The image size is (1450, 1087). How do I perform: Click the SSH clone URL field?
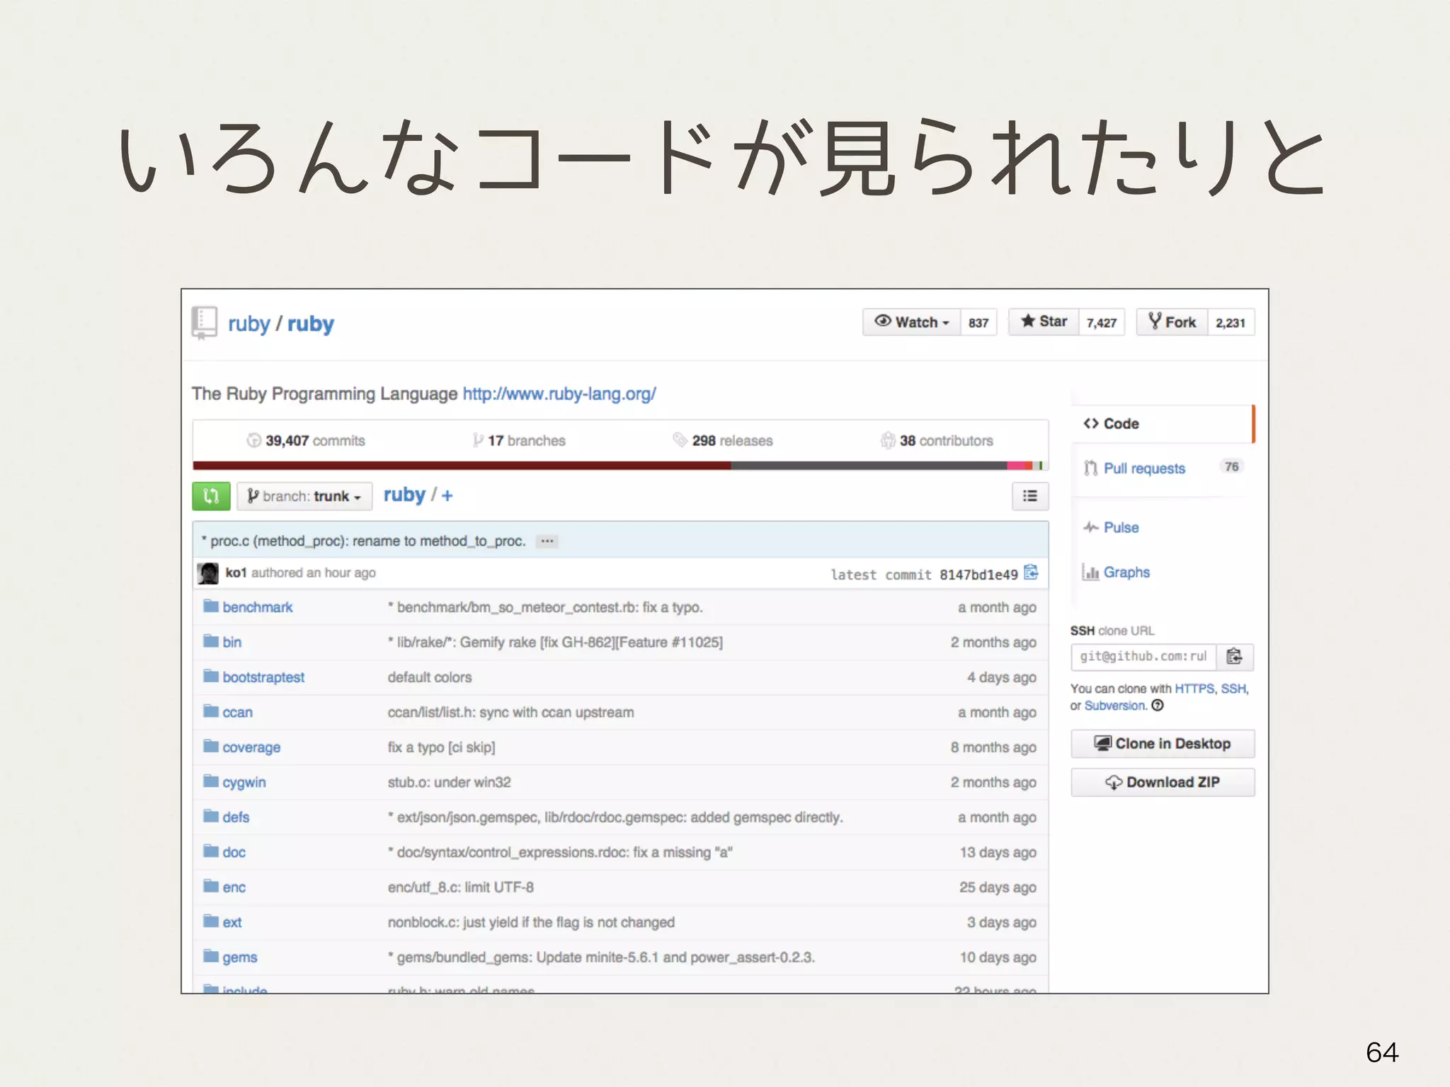click(1143, 657)
